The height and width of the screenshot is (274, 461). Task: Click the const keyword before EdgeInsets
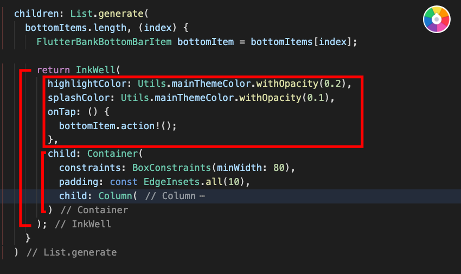click(124, 182)
